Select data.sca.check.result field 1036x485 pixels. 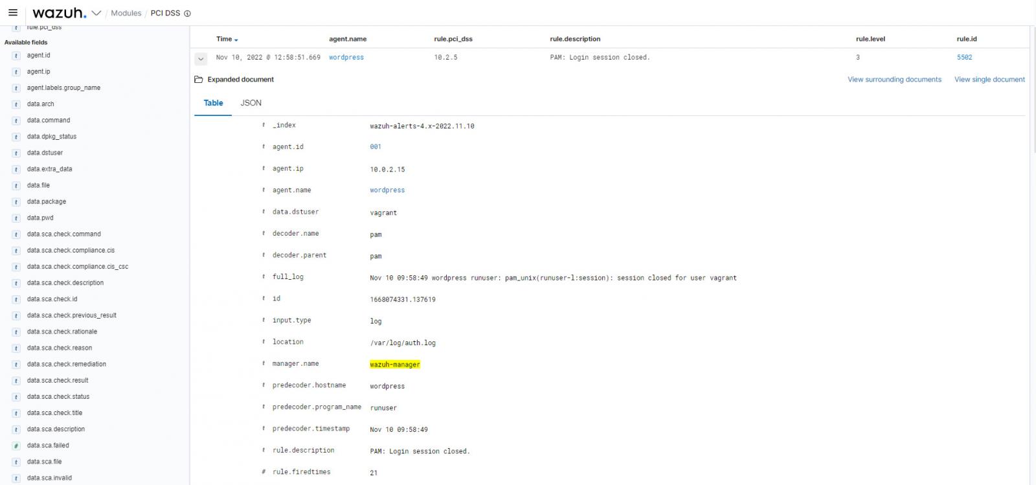[58, 380]
